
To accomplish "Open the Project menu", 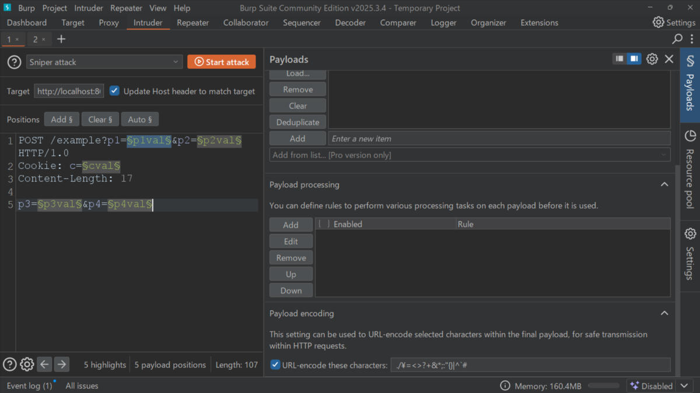I will [54, 8].
